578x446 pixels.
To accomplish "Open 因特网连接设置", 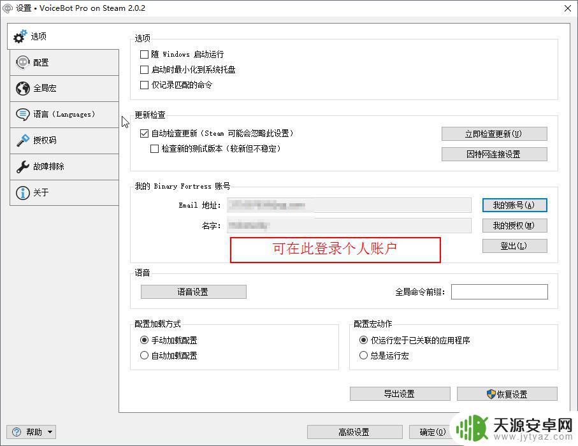I will [494, 154].
